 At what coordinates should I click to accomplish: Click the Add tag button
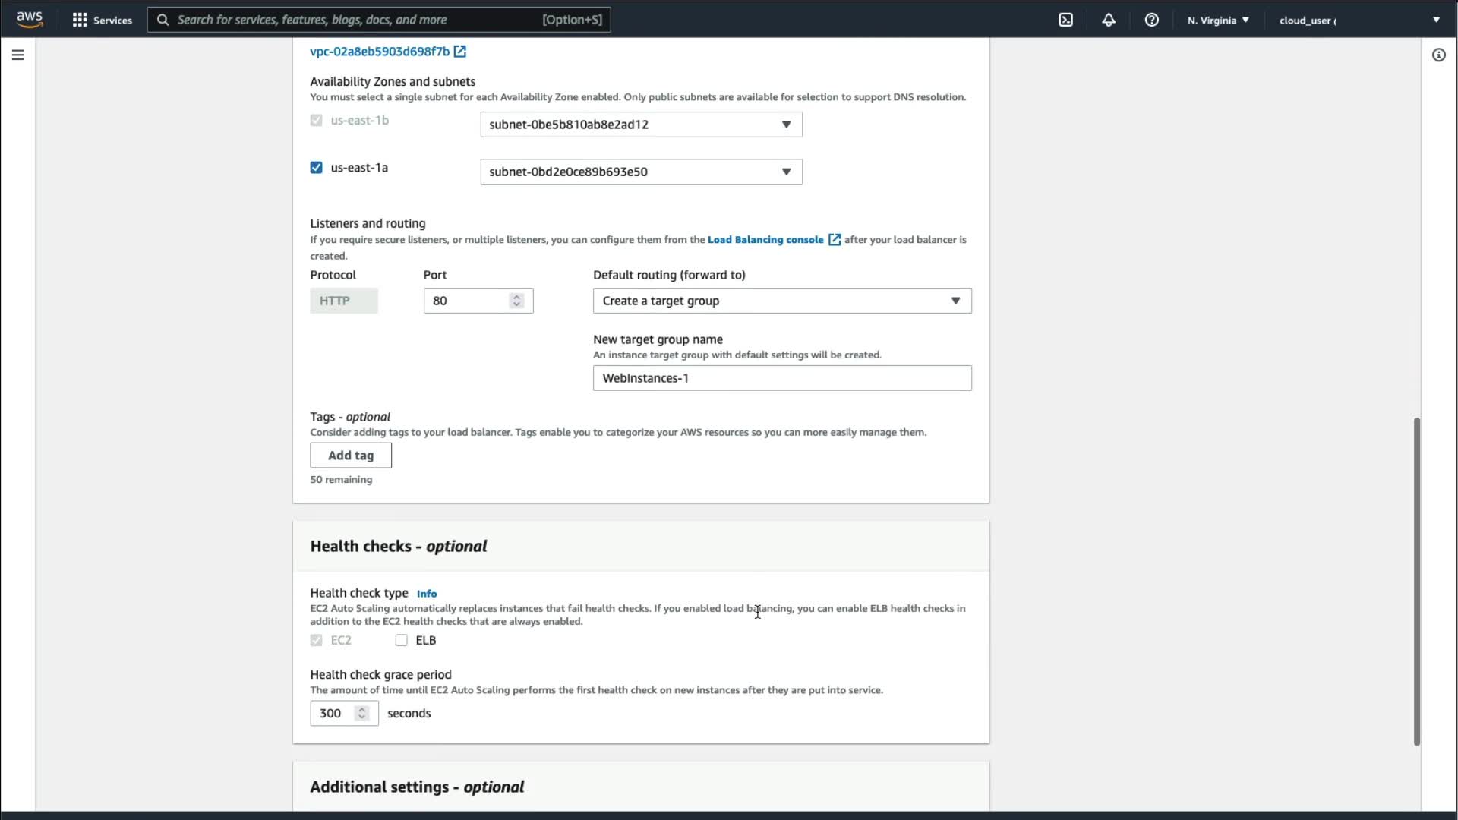pyautogui.click(x=351, y=456)
